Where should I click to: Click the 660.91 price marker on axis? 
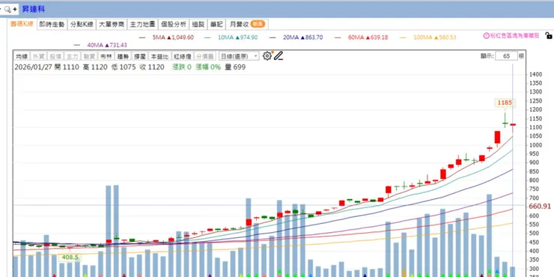[x=540, y=206]
